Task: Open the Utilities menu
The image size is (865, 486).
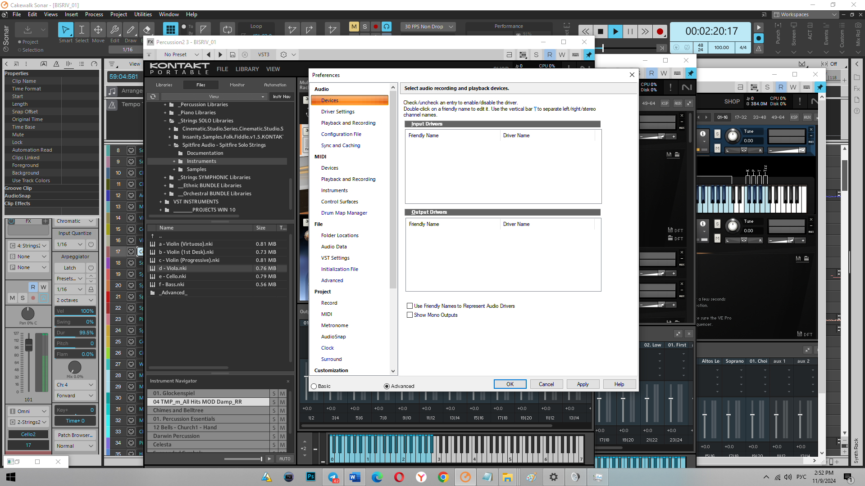Action: click(143, 14)
